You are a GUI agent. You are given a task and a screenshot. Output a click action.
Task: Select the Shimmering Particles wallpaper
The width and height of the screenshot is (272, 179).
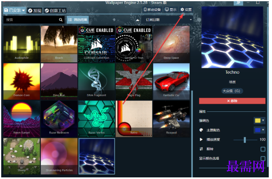click(x=59, y=156)
